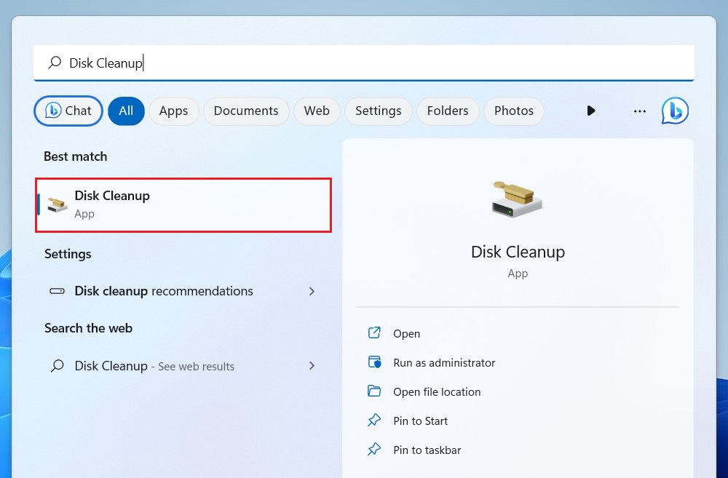Click the Disk Cleanup title in preview
This screenshot has width=728, height=478.
coord(518,252)
